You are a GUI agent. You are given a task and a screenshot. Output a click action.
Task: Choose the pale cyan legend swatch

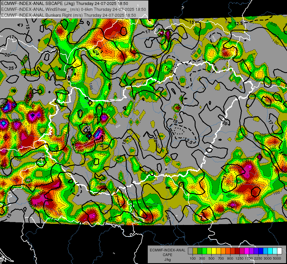(x=275, y=251)
